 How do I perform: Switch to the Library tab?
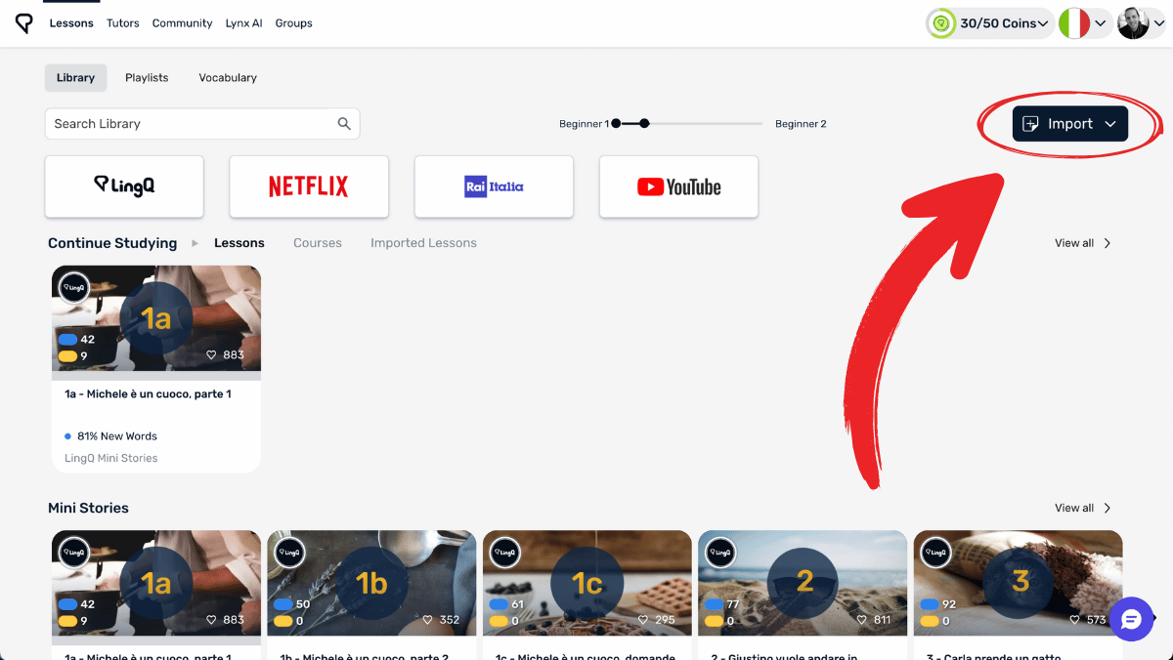(x=75, y=77)
